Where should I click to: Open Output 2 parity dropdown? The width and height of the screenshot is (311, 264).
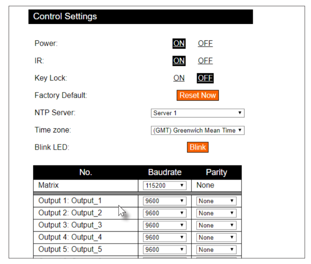coord(216,213)
